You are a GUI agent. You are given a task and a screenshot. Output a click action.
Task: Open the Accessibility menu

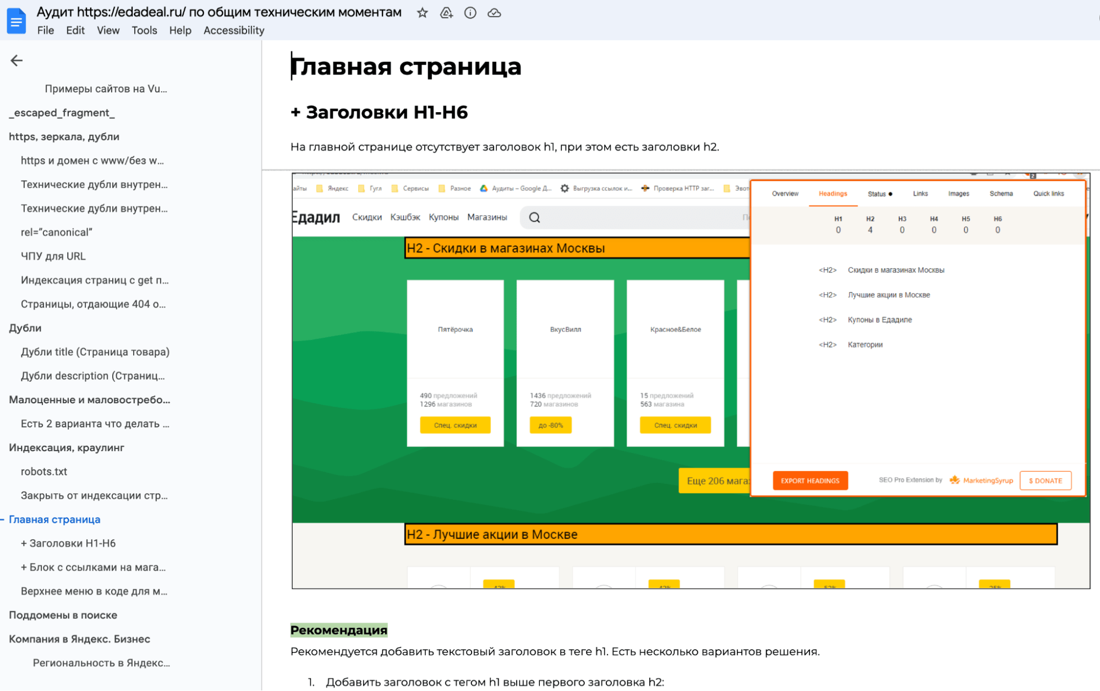point(234,30)
